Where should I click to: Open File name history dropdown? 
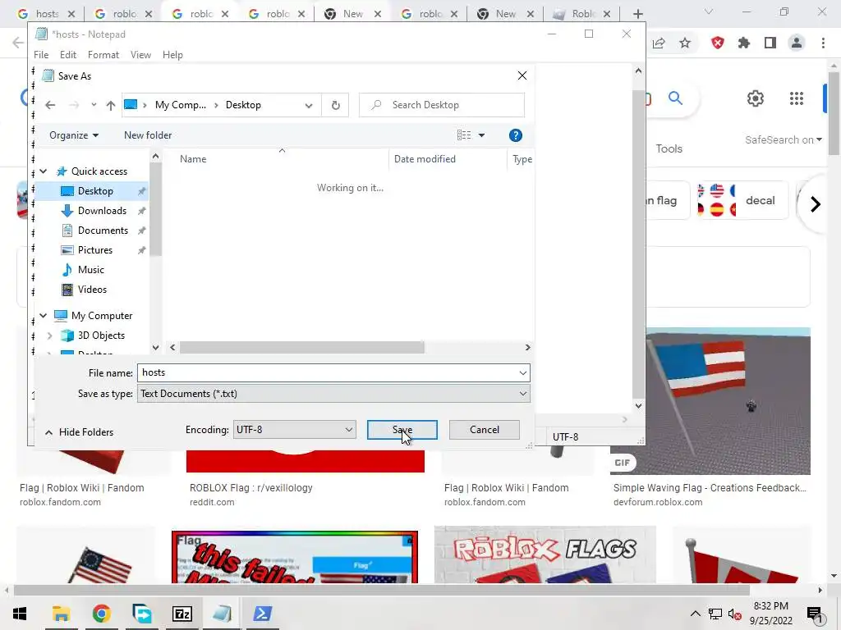click(x=523, y=373)
